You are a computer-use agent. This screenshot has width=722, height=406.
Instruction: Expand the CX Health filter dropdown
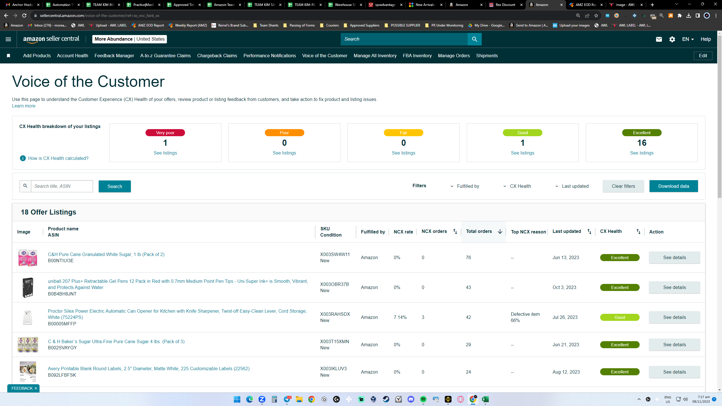tap(517, 186)
